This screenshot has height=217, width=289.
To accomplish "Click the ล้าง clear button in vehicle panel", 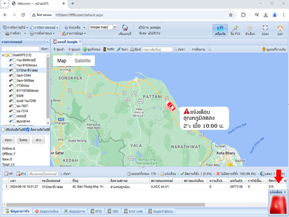I will (x=38, y=140).
